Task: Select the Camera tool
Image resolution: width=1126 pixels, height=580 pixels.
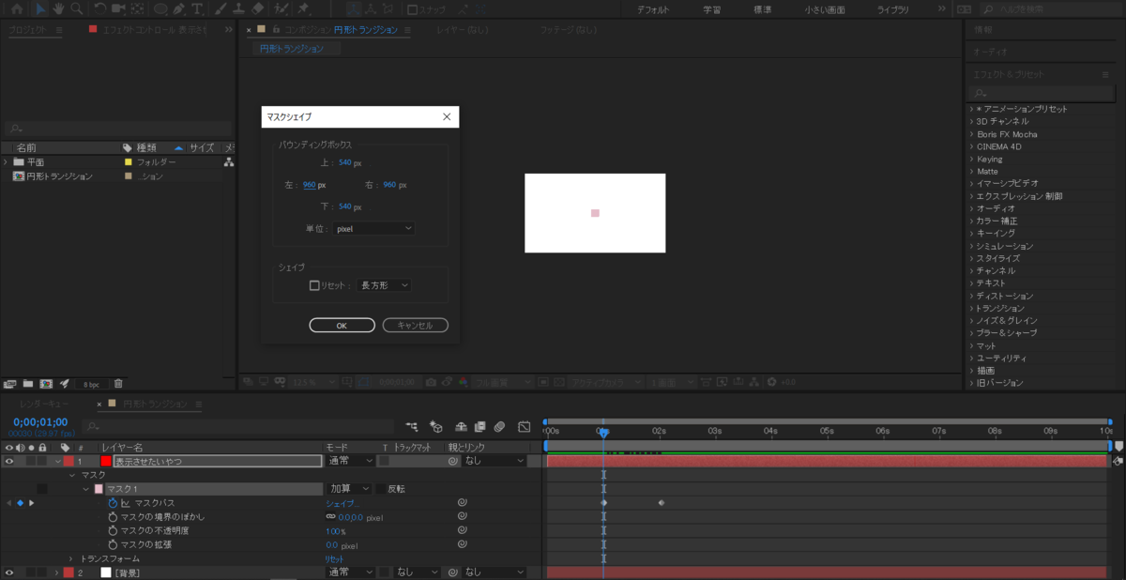Action: [118, 9]
